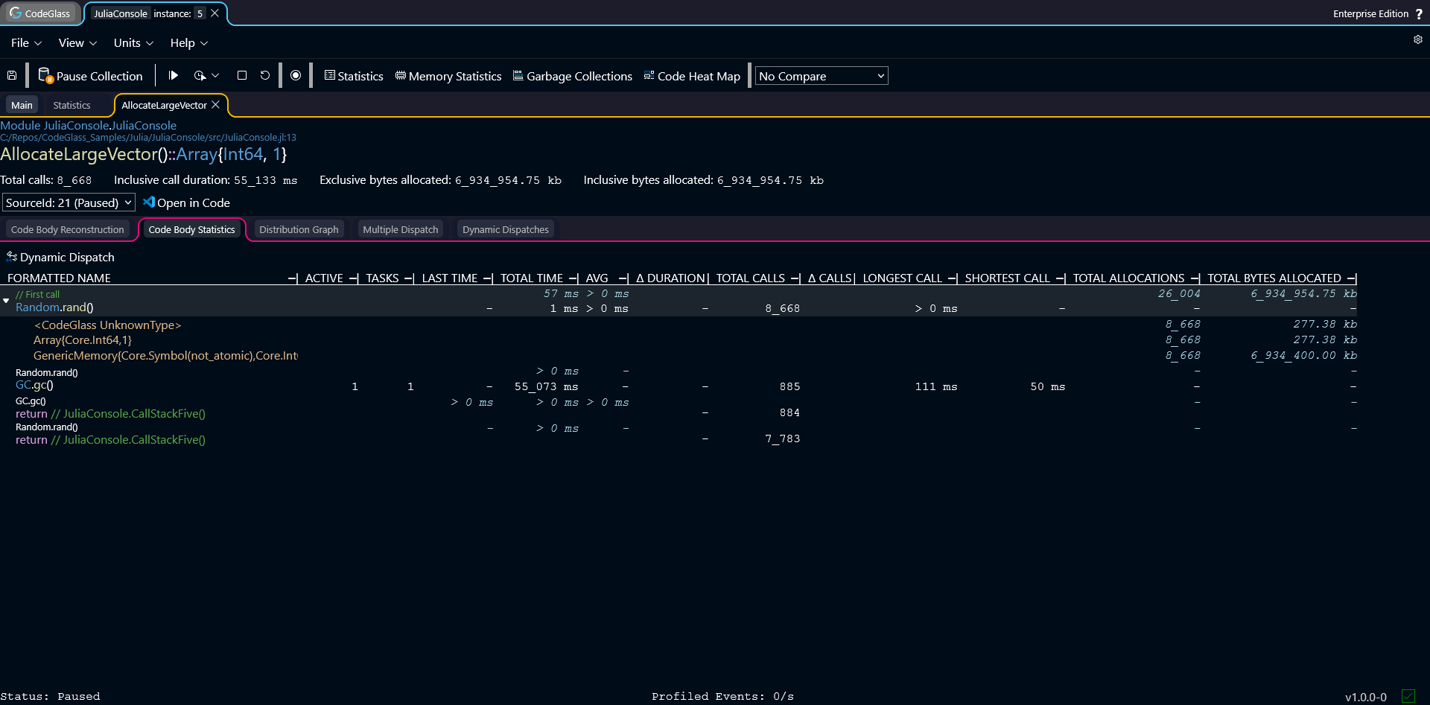Open the Multiple Dispatch tab
Image resolution: width=1430 pixels, height=705 pixels.
[401, 229]
